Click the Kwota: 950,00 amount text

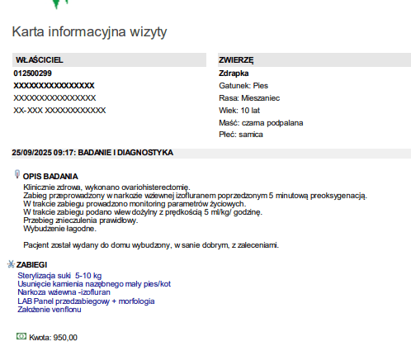pyautogui.click(x=53, y=338)
